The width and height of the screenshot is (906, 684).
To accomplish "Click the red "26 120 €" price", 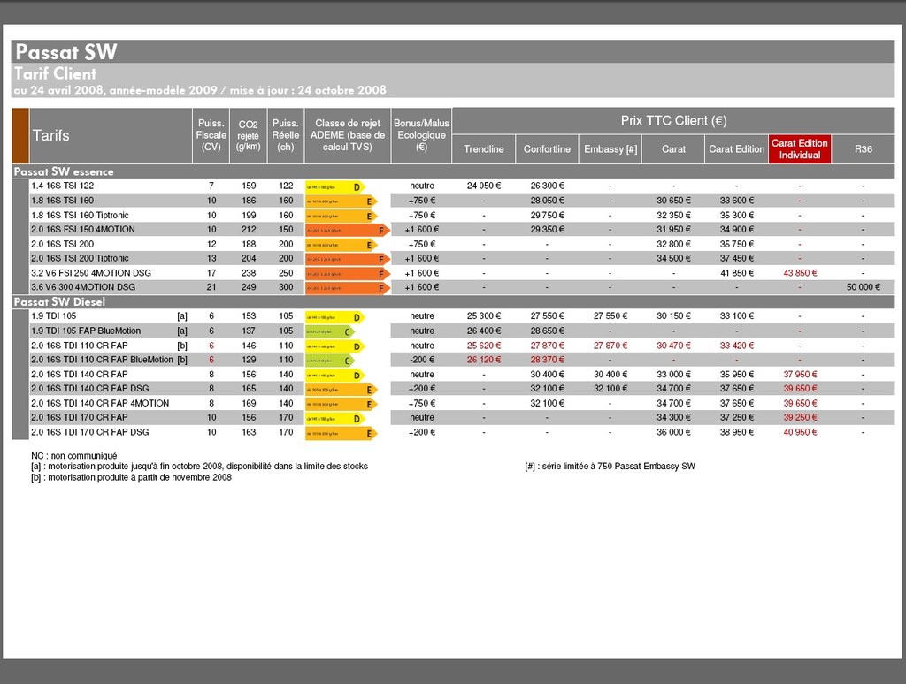I will click(x=484, y=360).
